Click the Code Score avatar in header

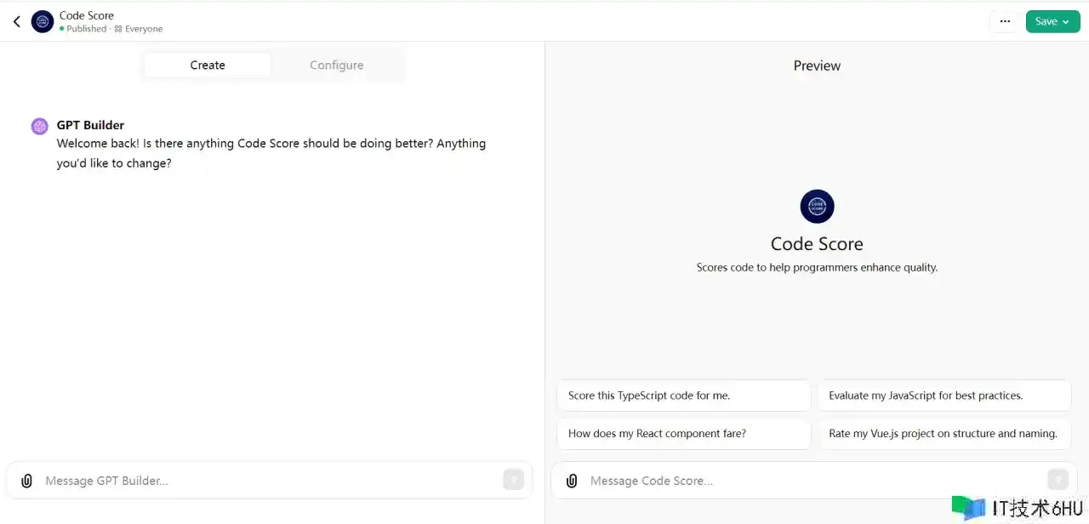click(43, 21)
